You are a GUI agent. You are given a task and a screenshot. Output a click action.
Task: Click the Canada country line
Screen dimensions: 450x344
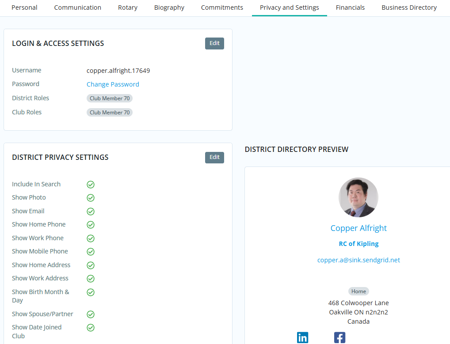pos(358,321)
